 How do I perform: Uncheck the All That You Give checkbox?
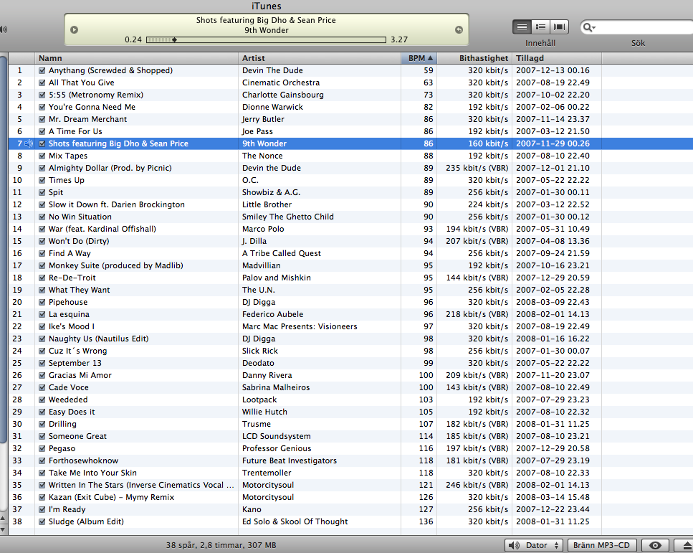click(x=42, y=82)
